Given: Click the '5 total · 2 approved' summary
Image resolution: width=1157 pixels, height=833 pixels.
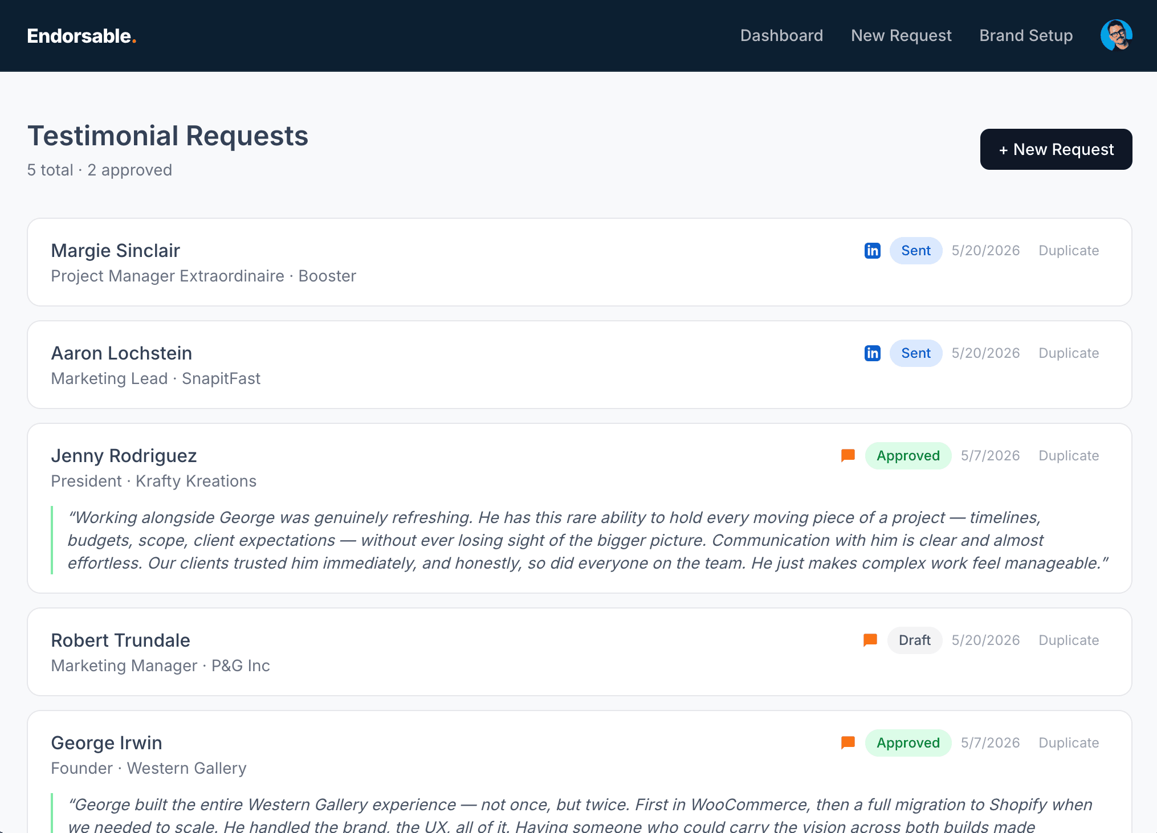Looking at the screenshot, I should [x=100, y=170].
